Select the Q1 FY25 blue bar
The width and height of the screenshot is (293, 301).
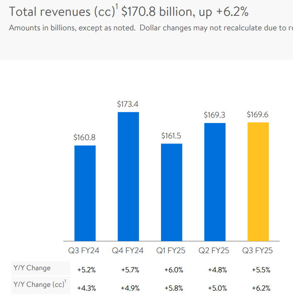pos(171,192)
